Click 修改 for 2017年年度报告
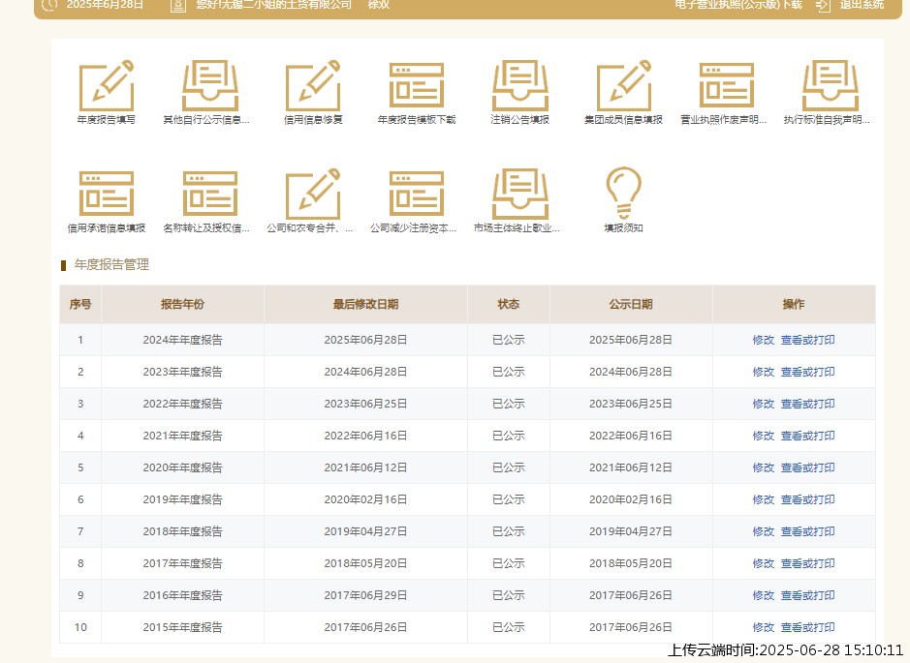 [763, 562]
